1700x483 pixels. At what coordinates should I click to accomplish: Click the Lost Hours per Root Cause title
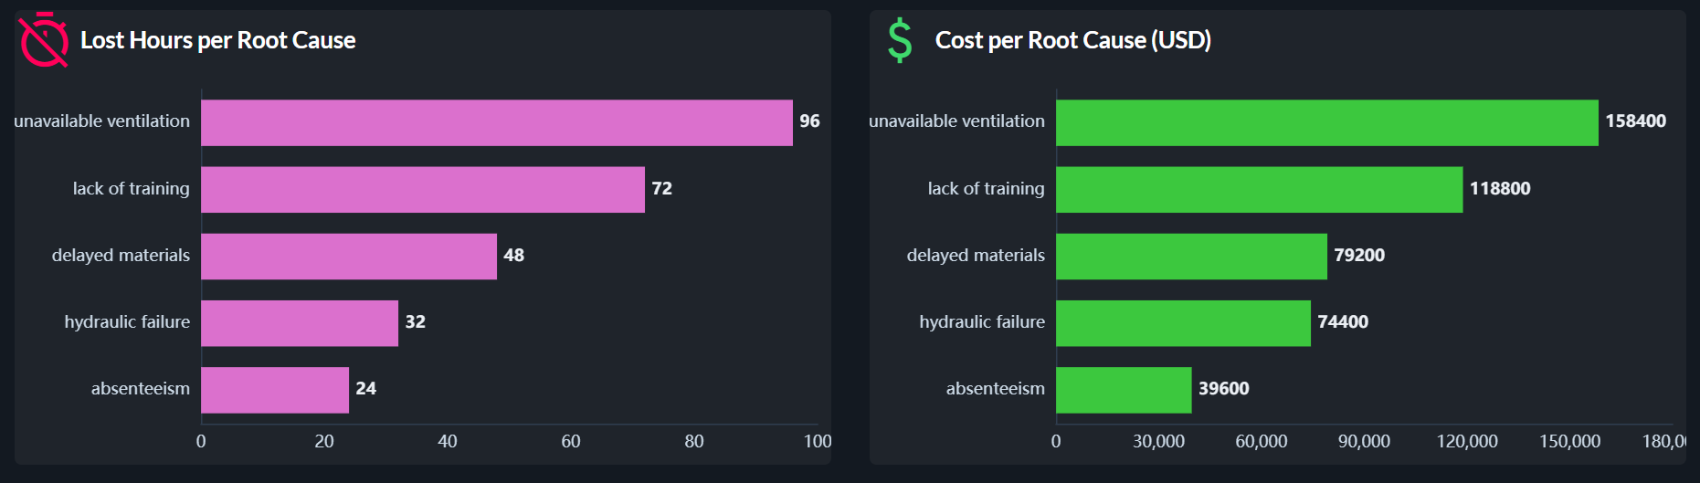pyautogui.click(x=217, y=40)
